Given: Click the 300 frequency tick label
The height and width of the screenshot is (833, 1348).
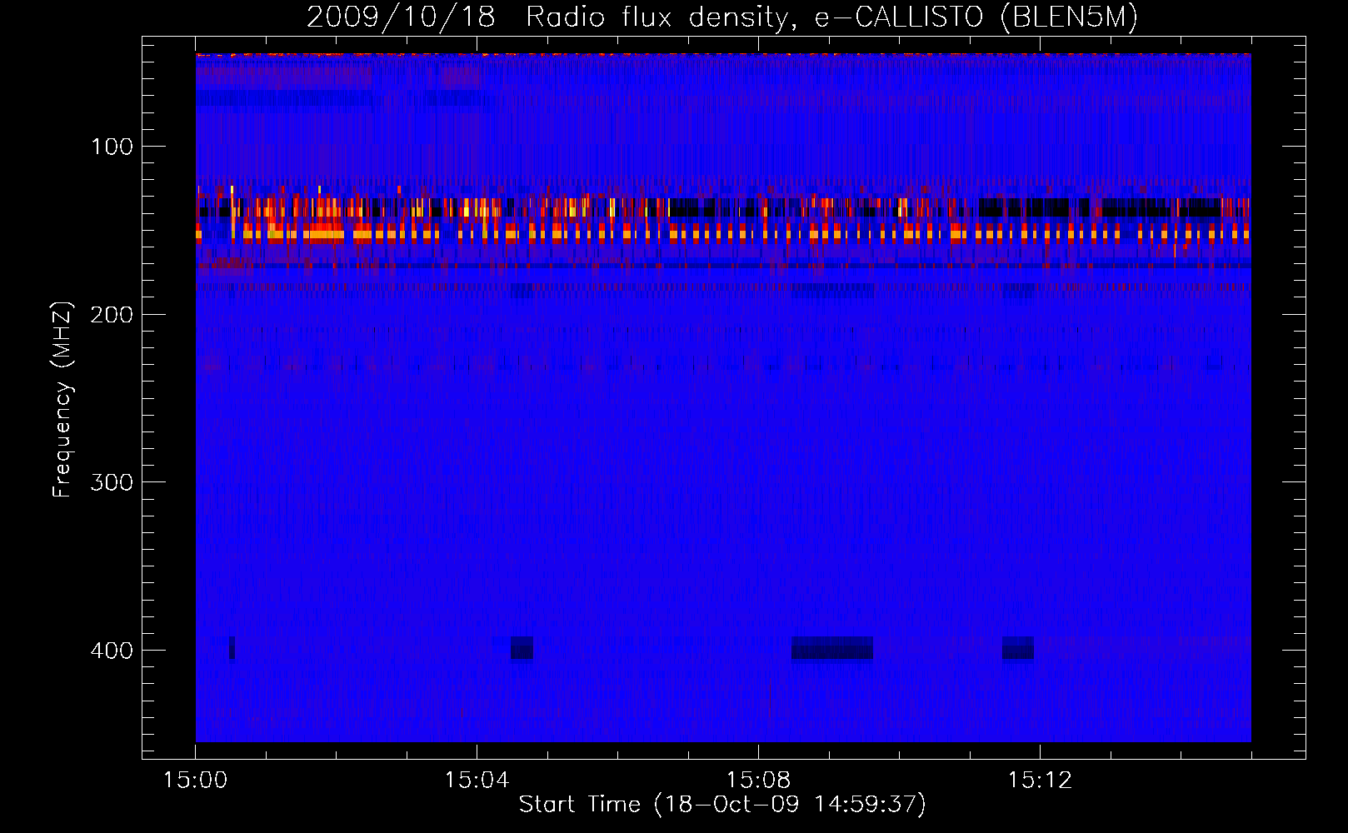Looking at the screenshot, I should (112, 483).
